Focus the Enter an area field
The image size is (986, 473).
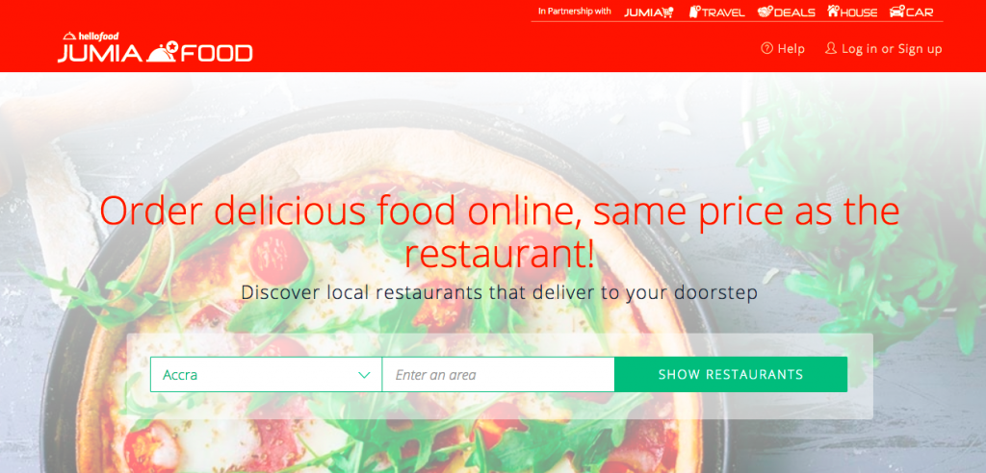[498, 374]
